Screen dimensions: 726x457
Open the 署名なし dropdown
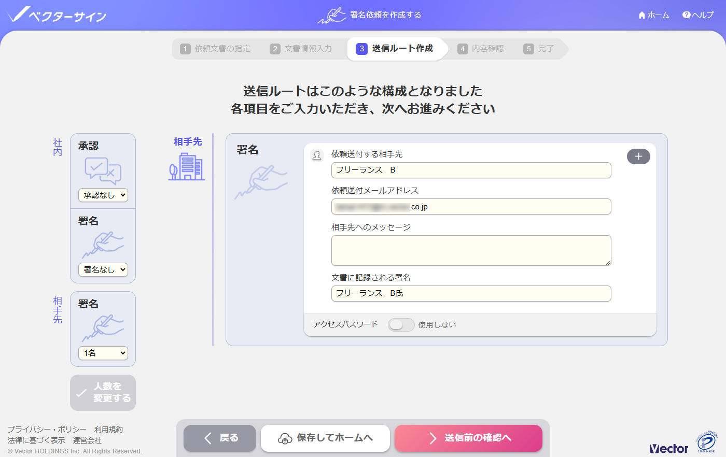tap(103, 269)
